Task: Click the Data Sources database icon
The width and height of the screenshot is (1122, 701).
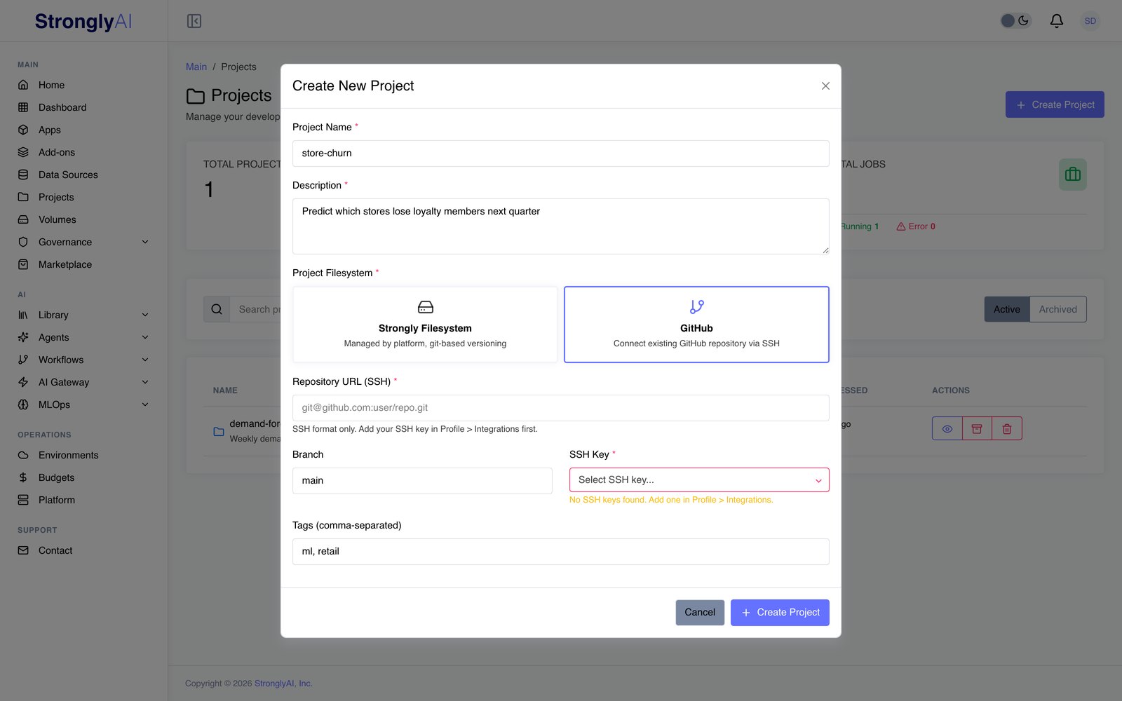Action: click(23, 175)
